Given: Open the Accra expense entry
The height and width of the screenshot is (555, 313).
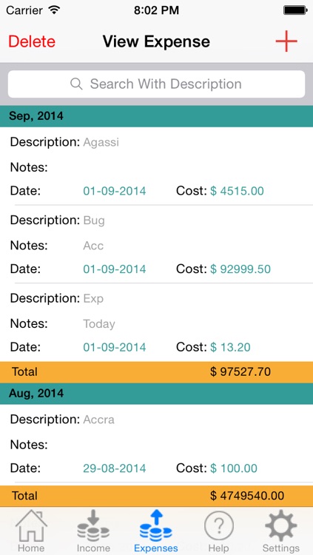Looking at the screenshot, I should [157, 443].
